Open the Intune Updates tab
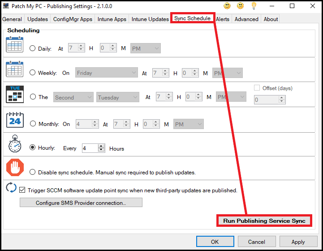 (x=150, y=19)
